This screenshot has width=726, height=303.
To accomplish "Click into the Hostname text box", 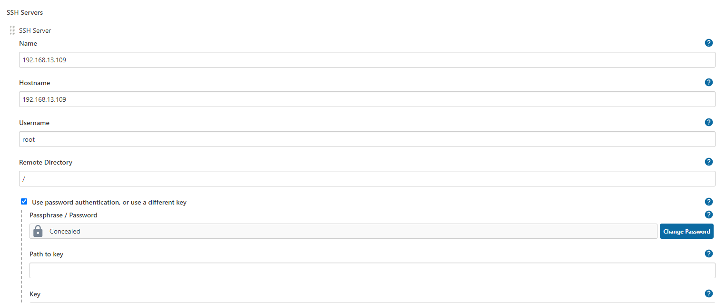I will 367,99.
